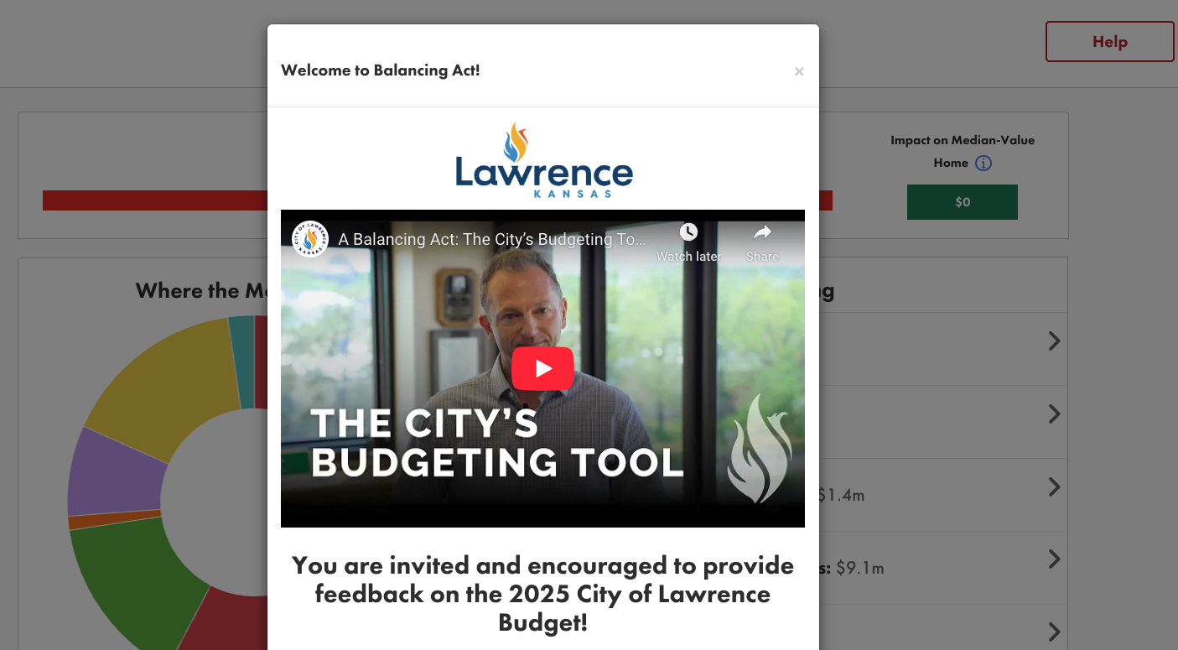Expand the first spending category chevron

pyautogui.click(x=1054, y=341)
